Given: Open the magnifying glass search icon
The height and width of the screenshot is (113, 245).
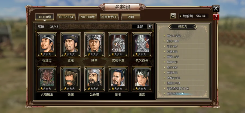Looking at the screenshot, I should (x=173, y=16).
